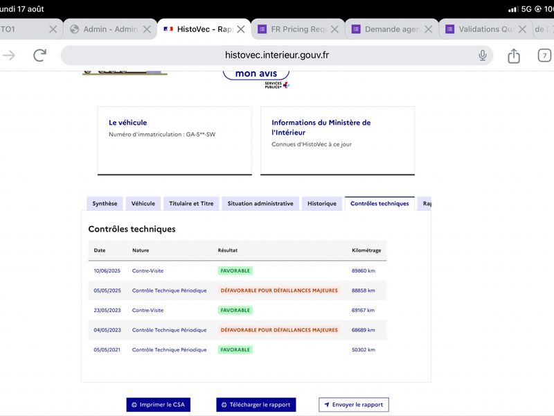Switch to the Demande agent browser tab
The height and width of the screenshot is (416, 554).
(392, 29)
